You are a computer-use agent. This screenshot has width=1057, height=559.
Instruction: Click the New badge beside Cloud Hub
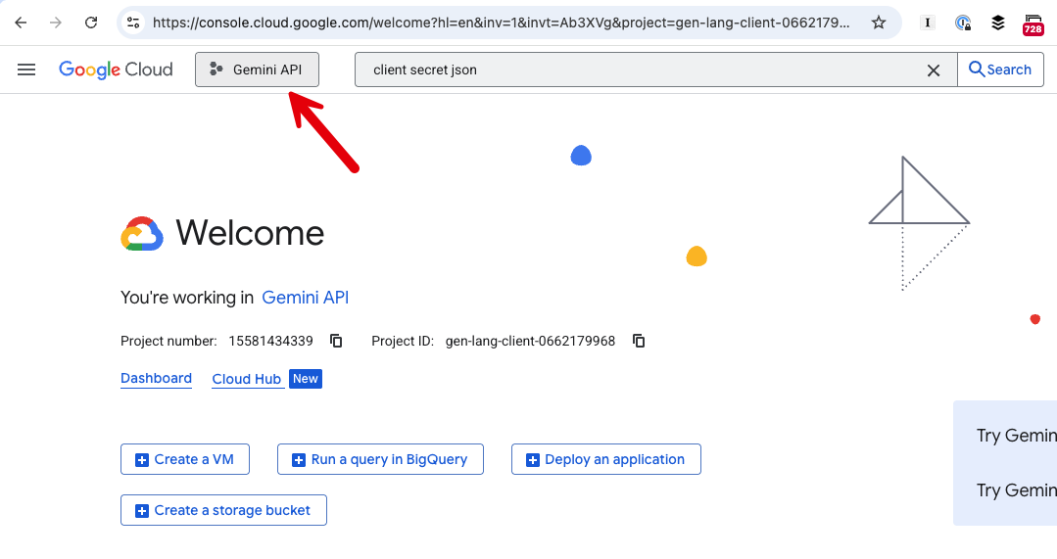click(306, 379)
